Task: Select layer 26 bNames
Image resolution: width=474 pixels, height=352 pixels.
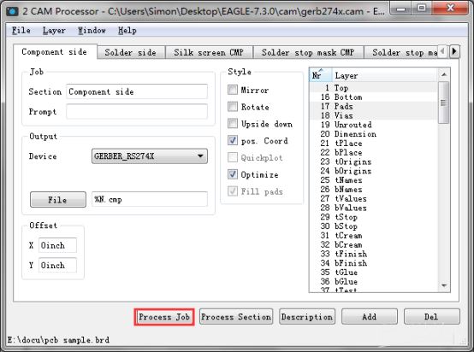Action: pyautogui.click(x=374, y=190)
